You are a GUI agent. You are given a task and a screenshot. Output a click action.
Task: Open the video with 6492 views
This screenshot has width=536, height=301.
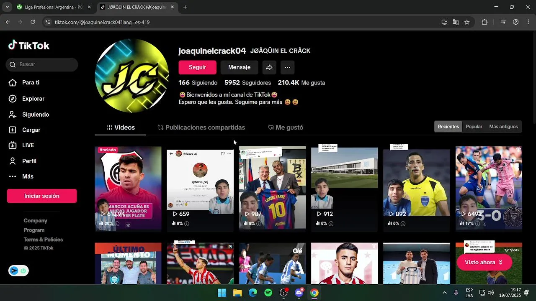pyautogui.click(x=489, y=188)
